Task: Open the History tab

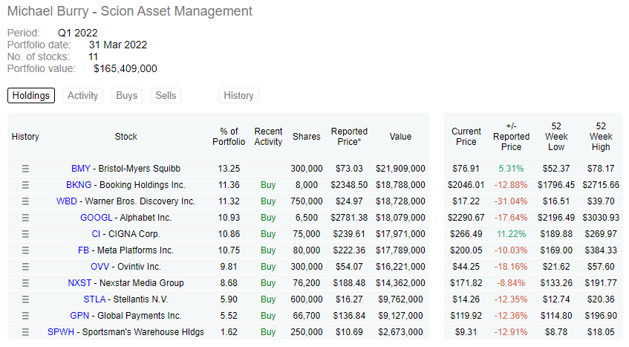Action: [238, 95]
